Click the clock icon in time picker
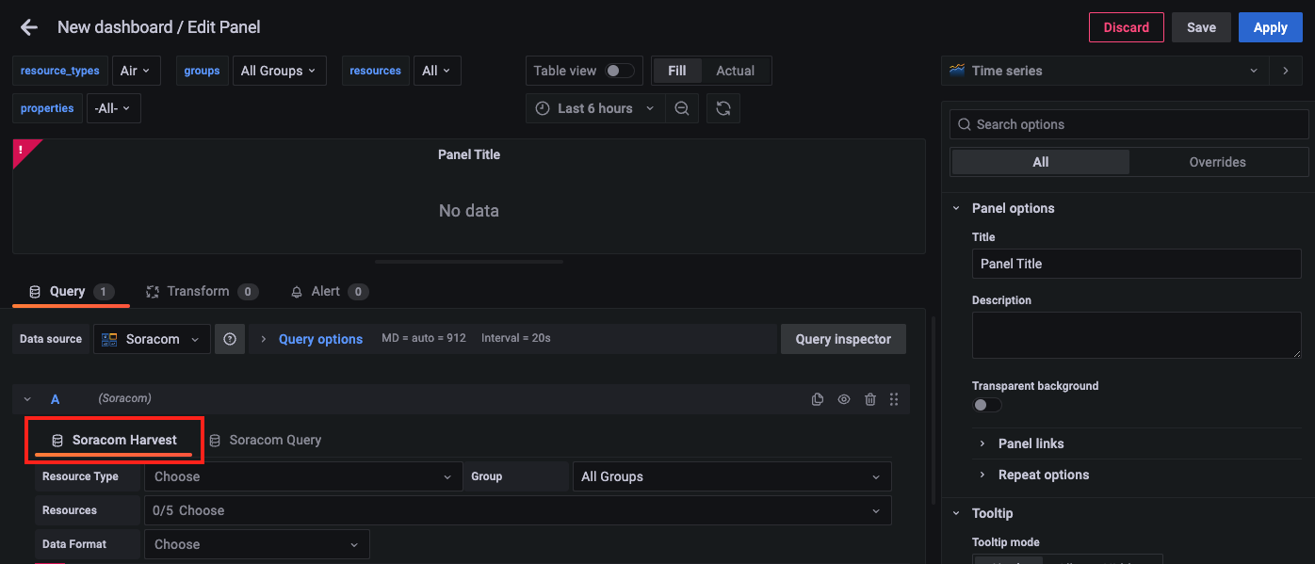1315x564 pixels. coord(543,108)
